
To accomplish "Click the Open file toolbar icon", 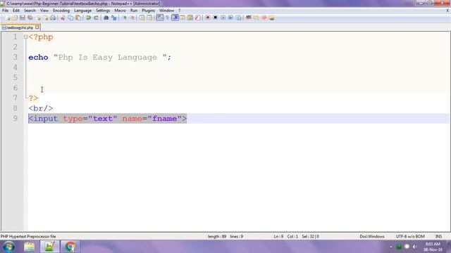I will [15, 18].
